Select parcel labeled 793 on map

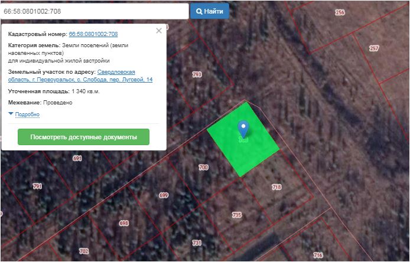[197, 74]
